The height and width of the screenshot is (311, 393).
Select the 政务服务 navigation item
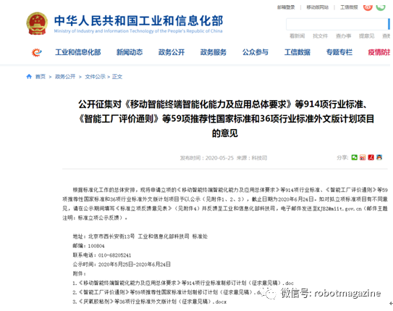pyautogui.click(x=214, y=52)
